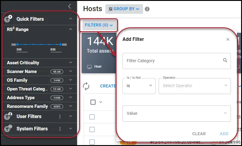
Task: Expand OS Family filter
Action: coord(70,80)
